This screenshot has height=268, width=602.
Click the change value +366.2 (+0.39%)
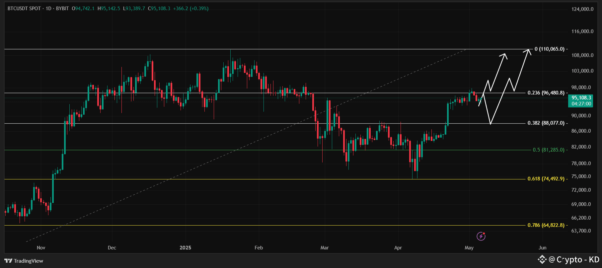(191, 8)
